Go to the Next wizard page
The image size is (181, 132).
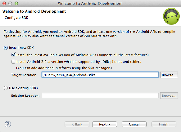click(105, 124)
